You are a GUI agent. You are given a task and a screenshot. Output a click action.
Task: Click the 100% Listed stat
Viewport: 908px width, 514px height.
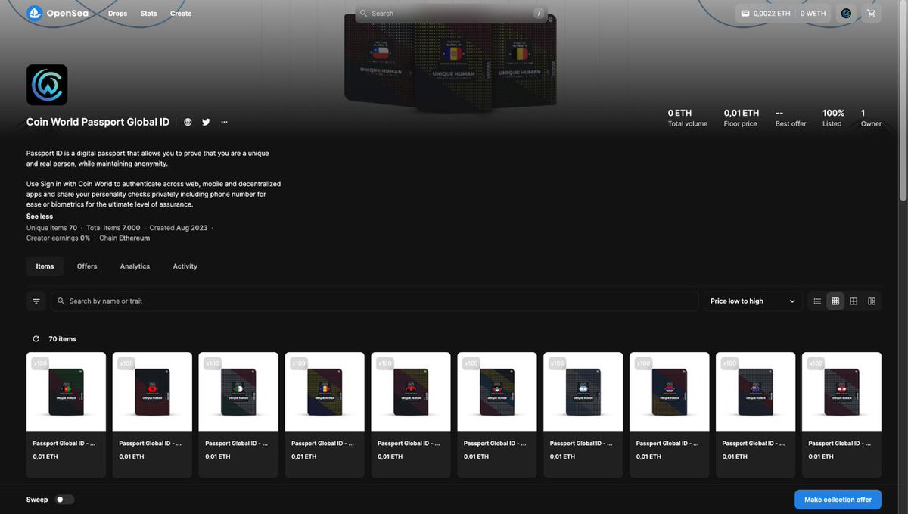[833, 118]
